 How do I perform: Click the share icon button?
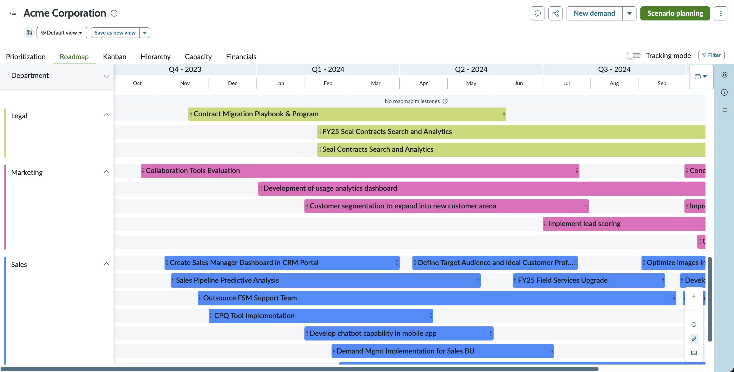pyautogui.click(x=555, y=13)
